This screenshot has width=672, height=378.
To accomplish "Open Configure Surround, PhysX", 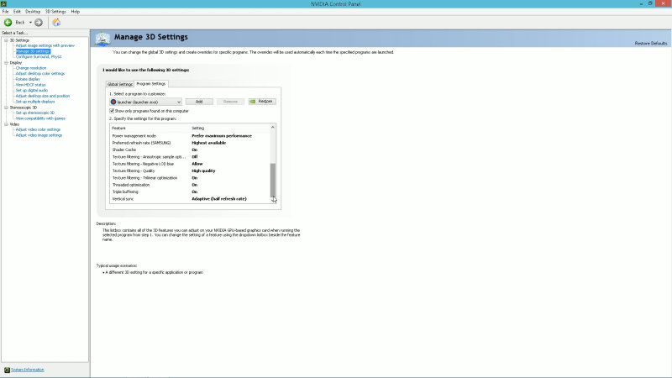I will [x=39, y=56].
